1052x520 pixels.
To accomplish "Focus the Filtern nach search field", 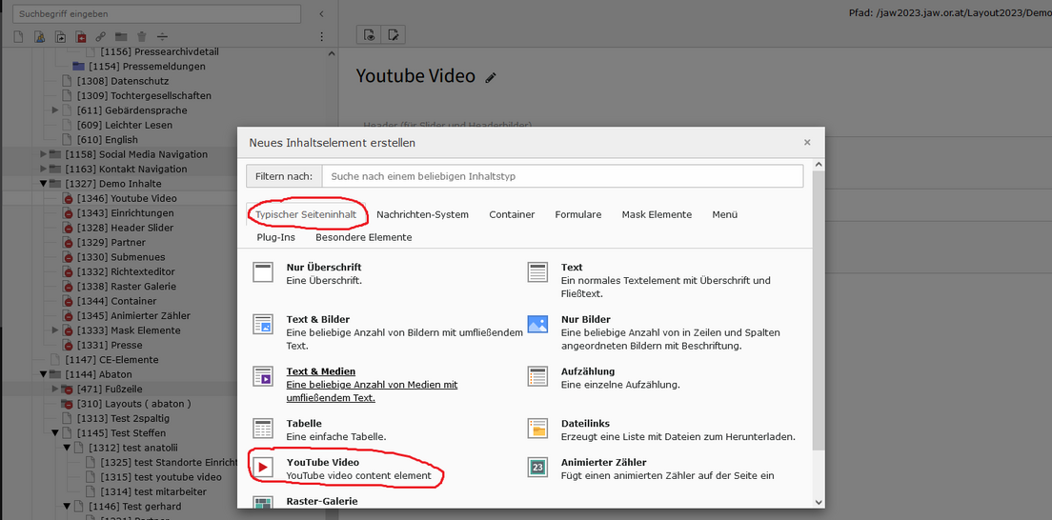I will point(562,176).
